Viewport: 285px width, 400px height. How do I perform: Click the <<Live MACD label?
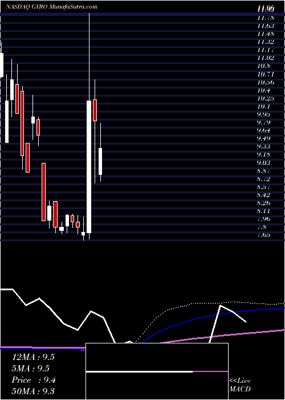click(240, 385)
